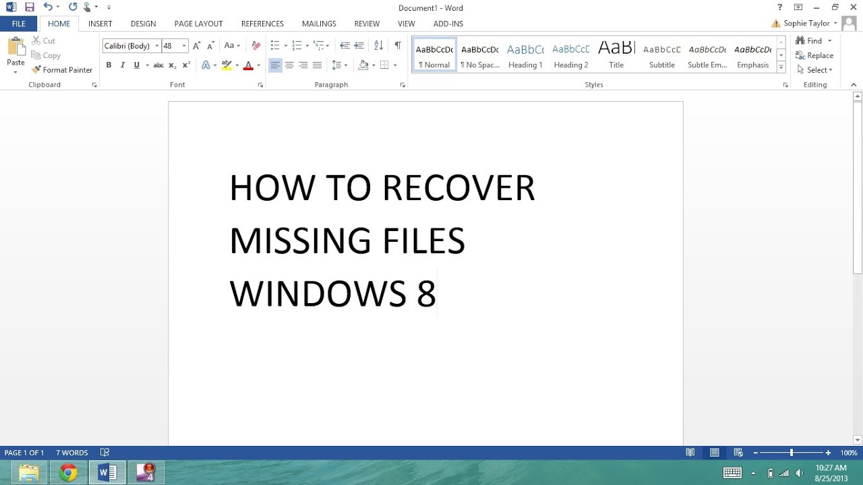The image size is (863, 485).
Task: Select the Format Painter tool
Action: [x=62, y=70]
